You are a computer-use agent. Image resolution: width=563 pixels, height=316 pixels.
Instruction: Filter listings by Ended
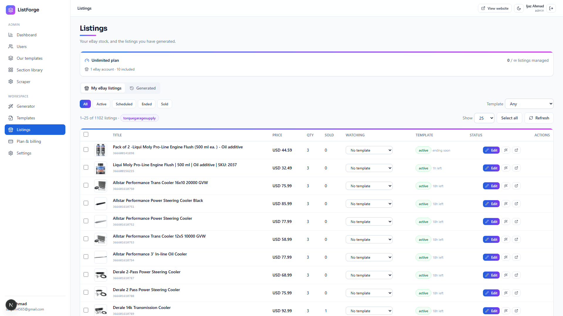click(147, 104)
